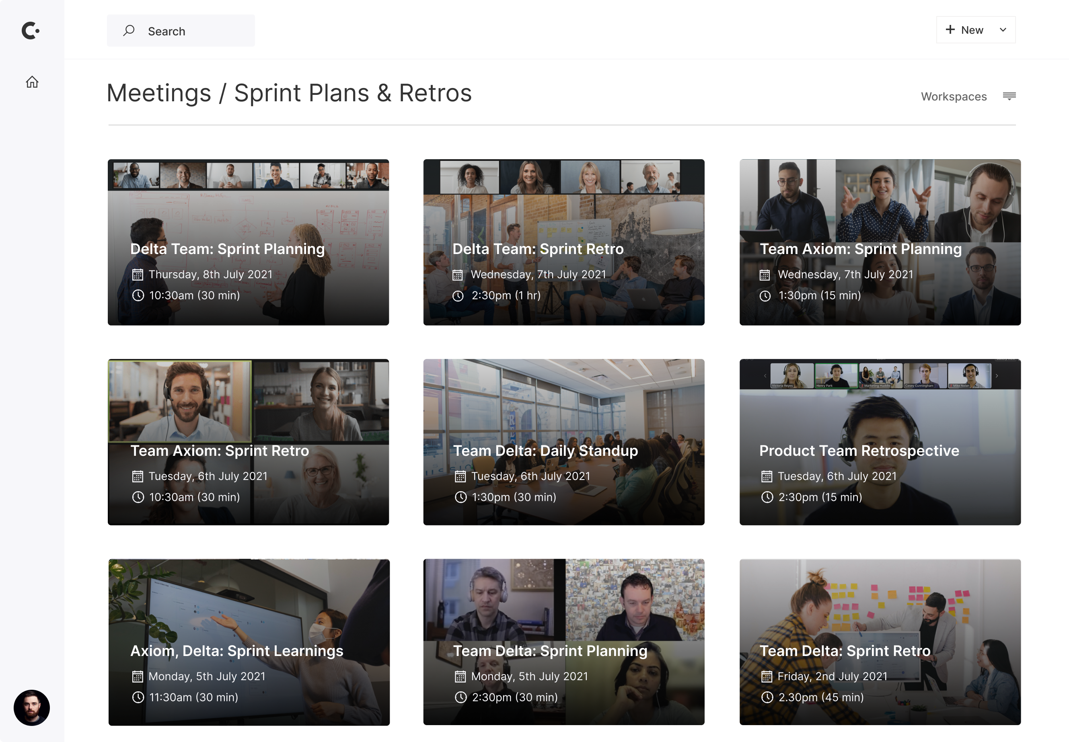The image size is (1069, 742).
Task: Open the Workspaces filter lines icon
Action: [1009, 96]
